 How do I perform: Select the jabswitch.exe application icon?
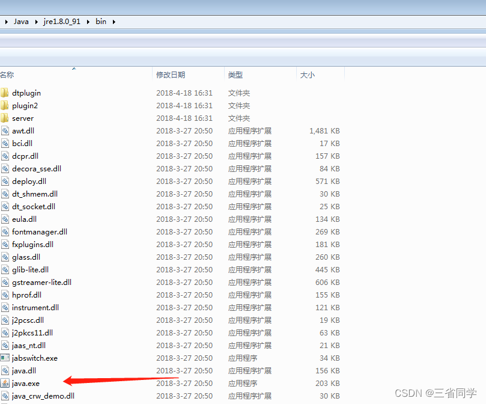[5, 358]
